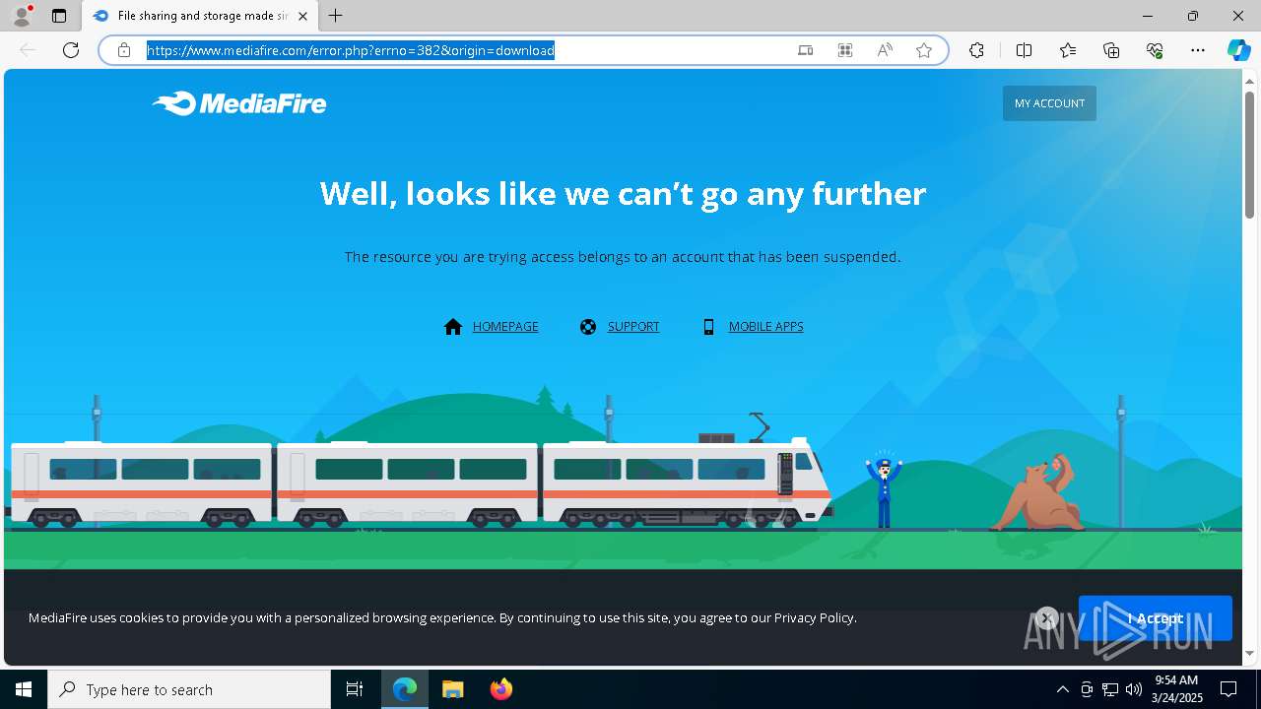Click the app available icon in address bar
The height and width of the screenshot is (709, 1261).
tap(806, 50)
